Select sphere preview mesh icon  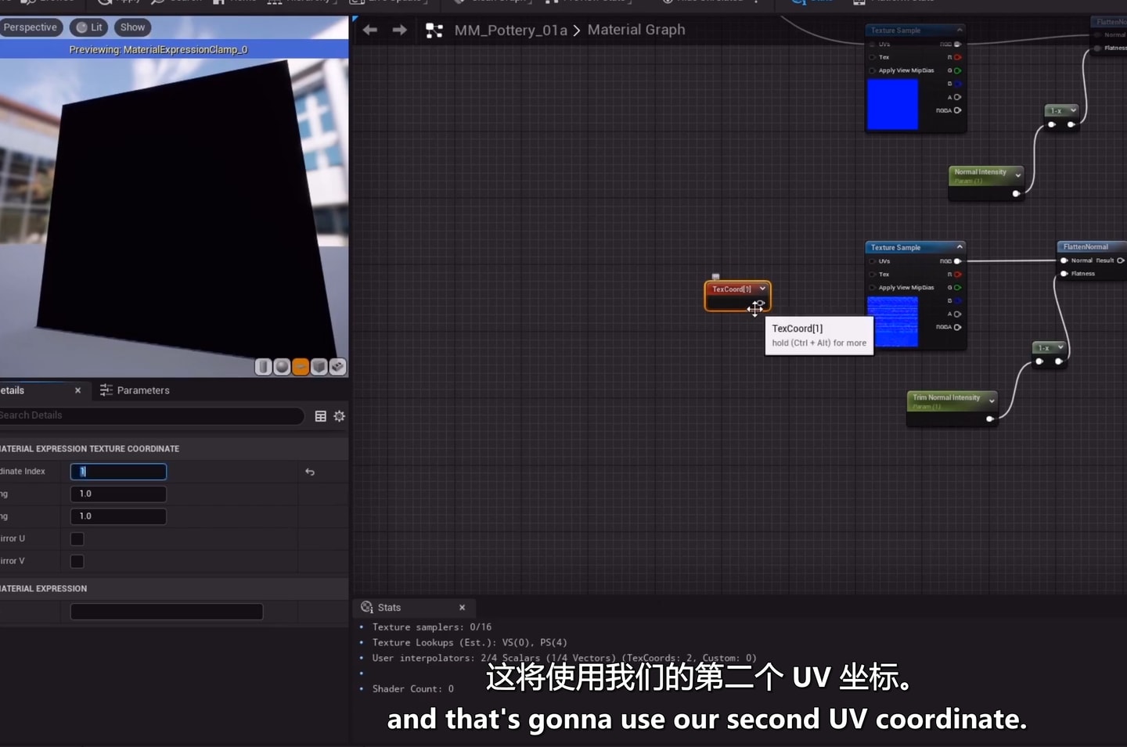(282, 366)
